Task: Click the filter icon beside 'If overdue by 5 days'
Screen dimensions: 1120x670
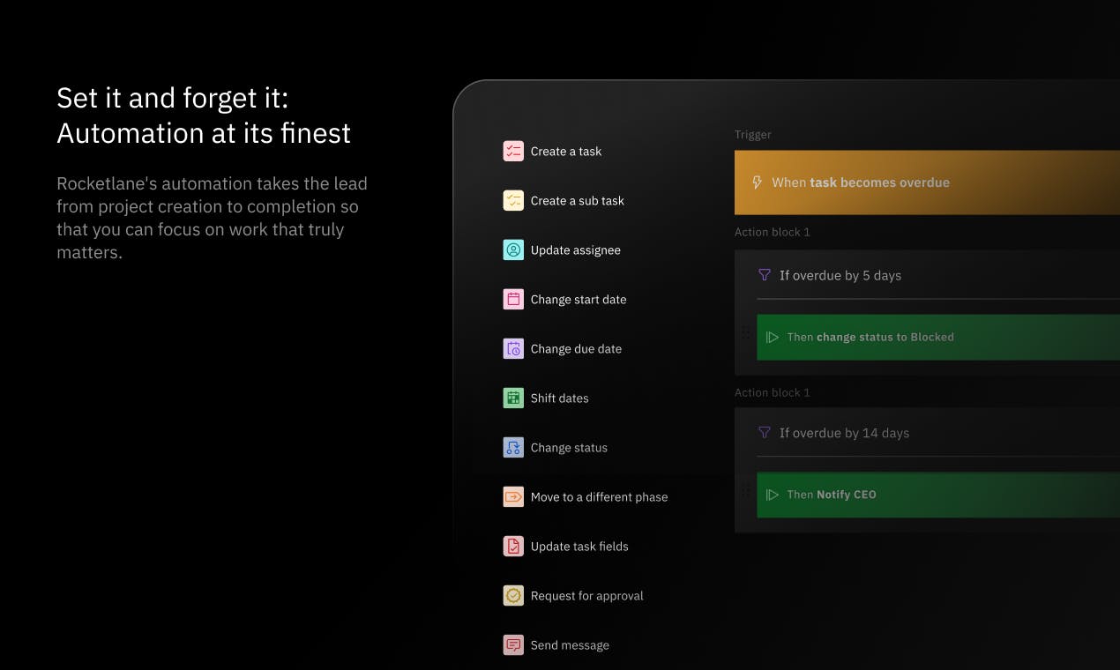Action: pyautogui.click(x=765, y=275)
